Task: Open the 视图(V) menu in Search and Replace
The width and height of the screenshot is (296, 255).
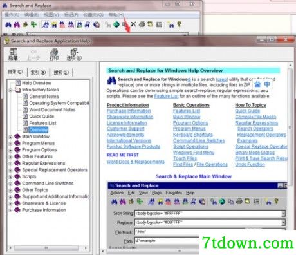Action: [51, 15]
